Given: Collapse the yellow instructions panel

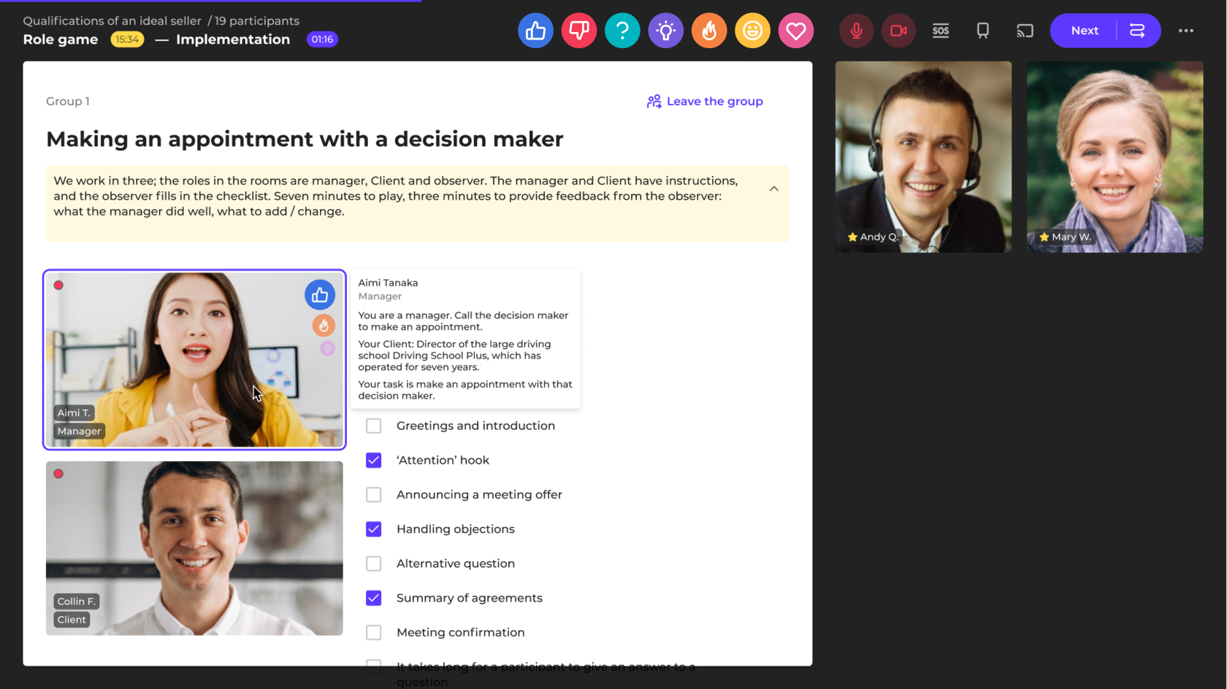Looking at the screenshot, I should [x=773, y=189].
